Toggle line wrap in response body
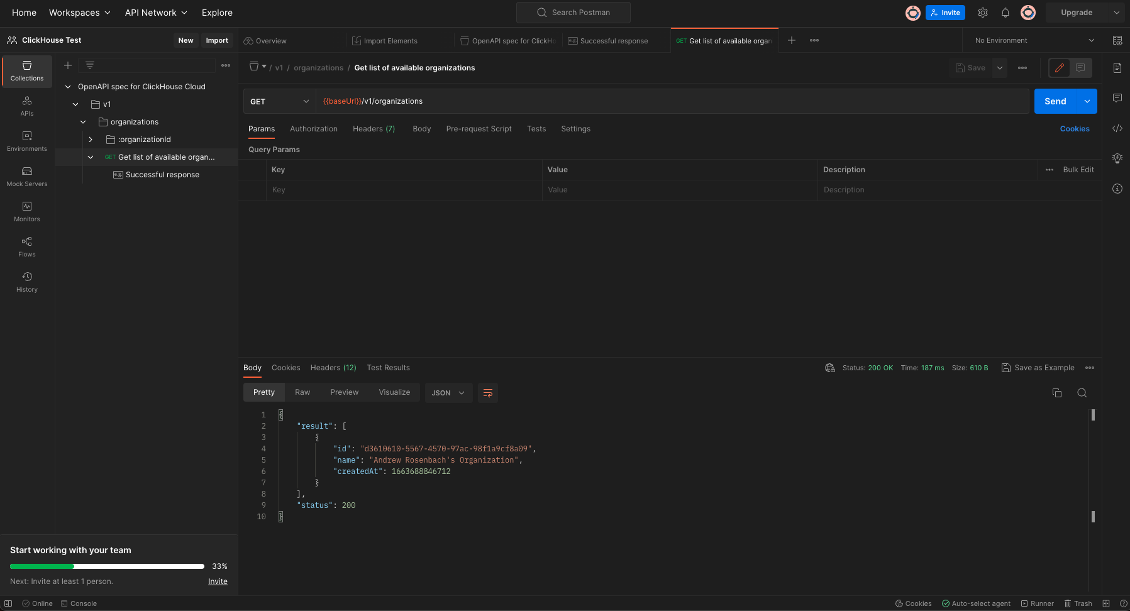The height and width of the screenshot is (611, 1130). (x=487, y=393)
